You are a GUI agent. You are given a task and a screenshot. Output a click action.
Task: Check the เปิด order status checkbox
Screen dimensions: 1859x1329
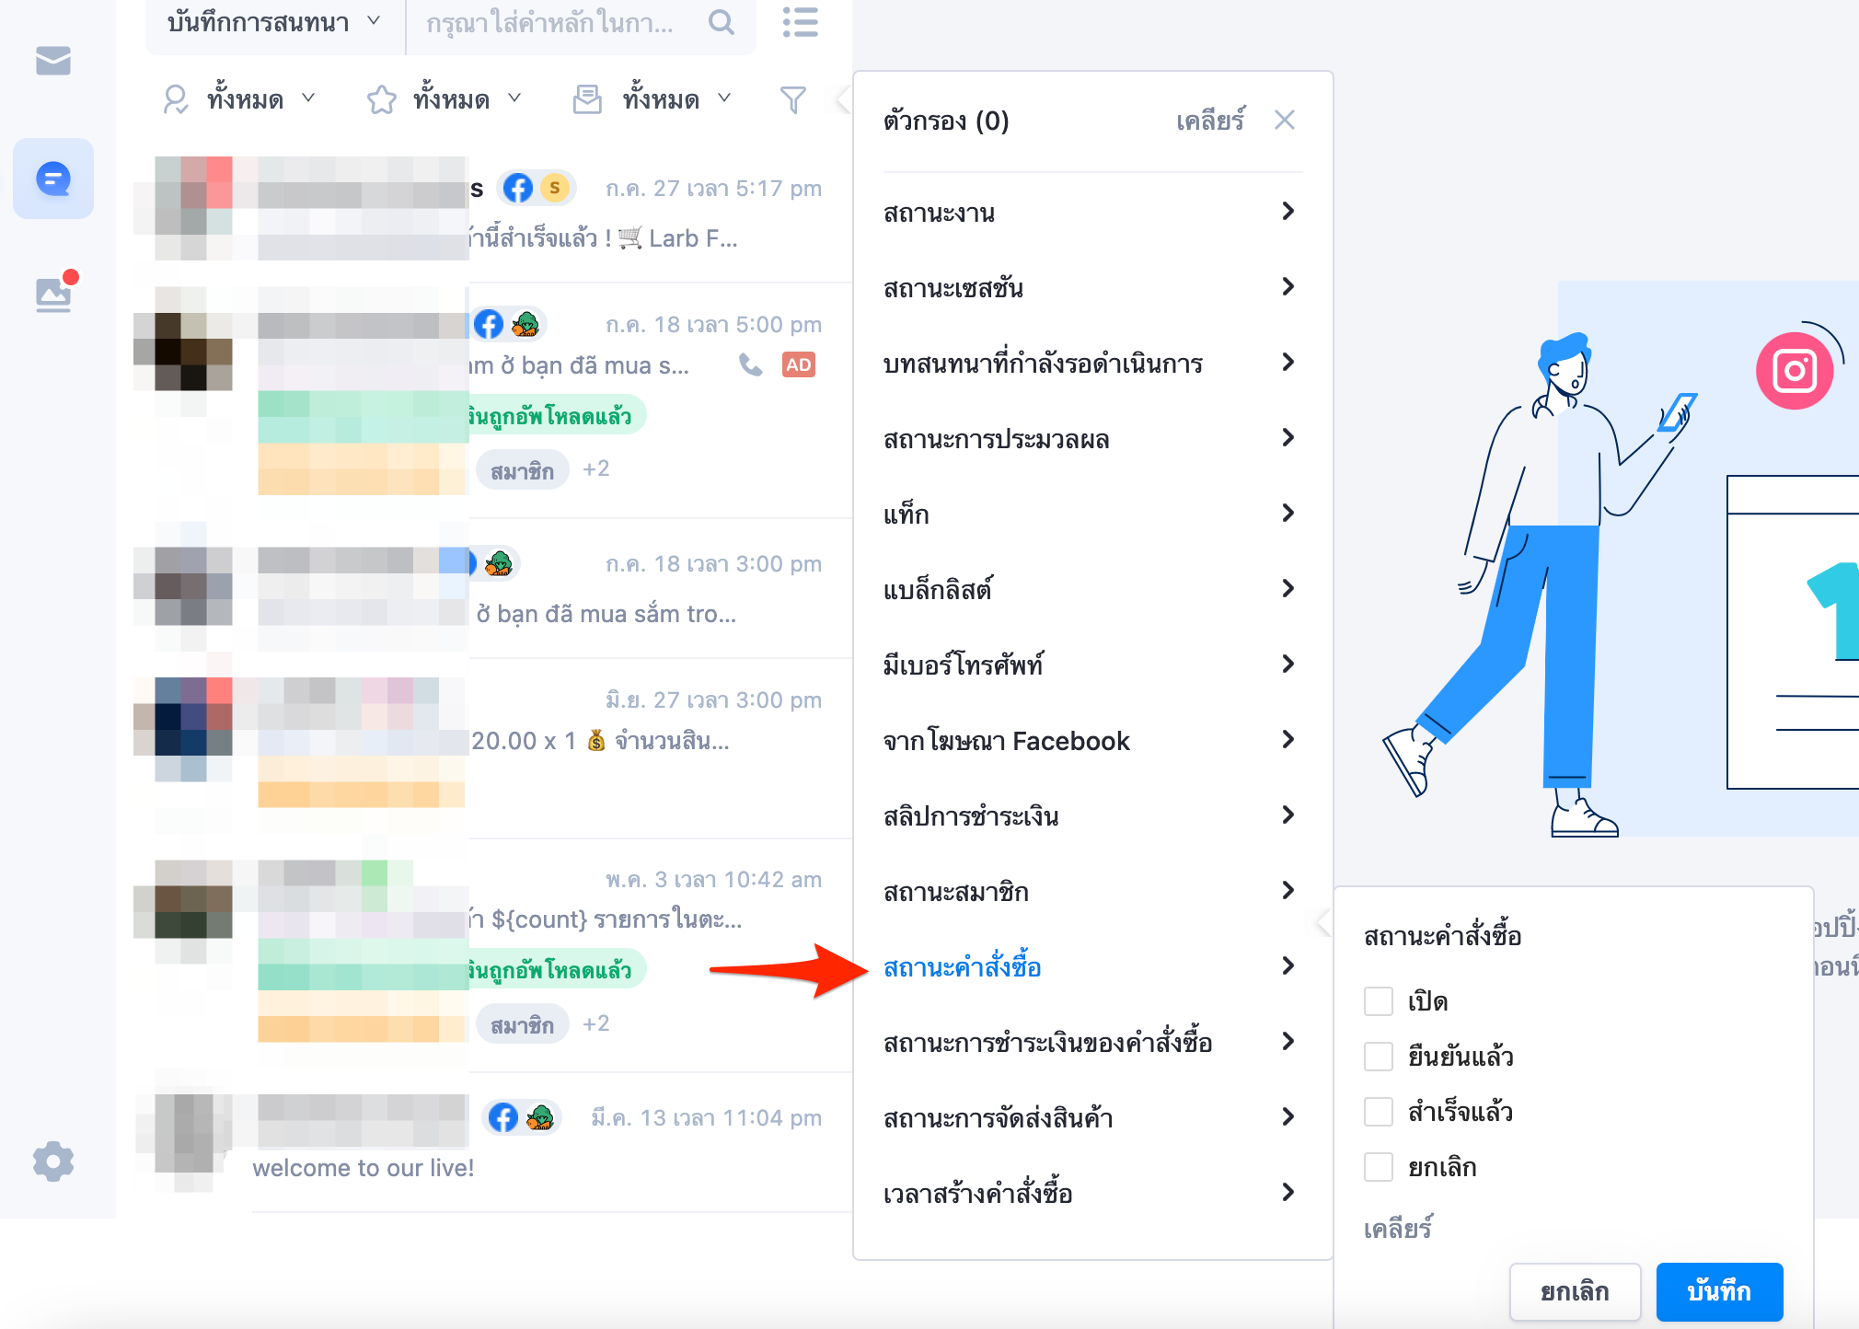1379,1001
